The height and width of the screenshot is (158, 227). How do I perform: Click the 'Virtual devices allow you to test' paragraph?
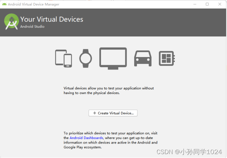109,90
